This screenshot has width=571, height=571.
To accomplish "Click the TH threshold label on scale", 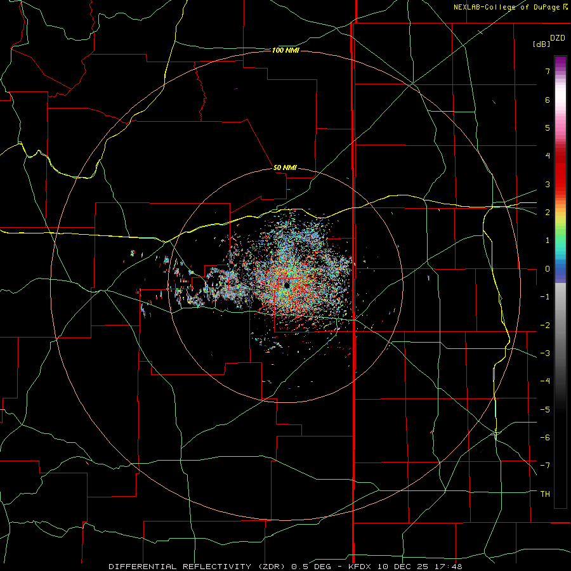I will point(545,494).
